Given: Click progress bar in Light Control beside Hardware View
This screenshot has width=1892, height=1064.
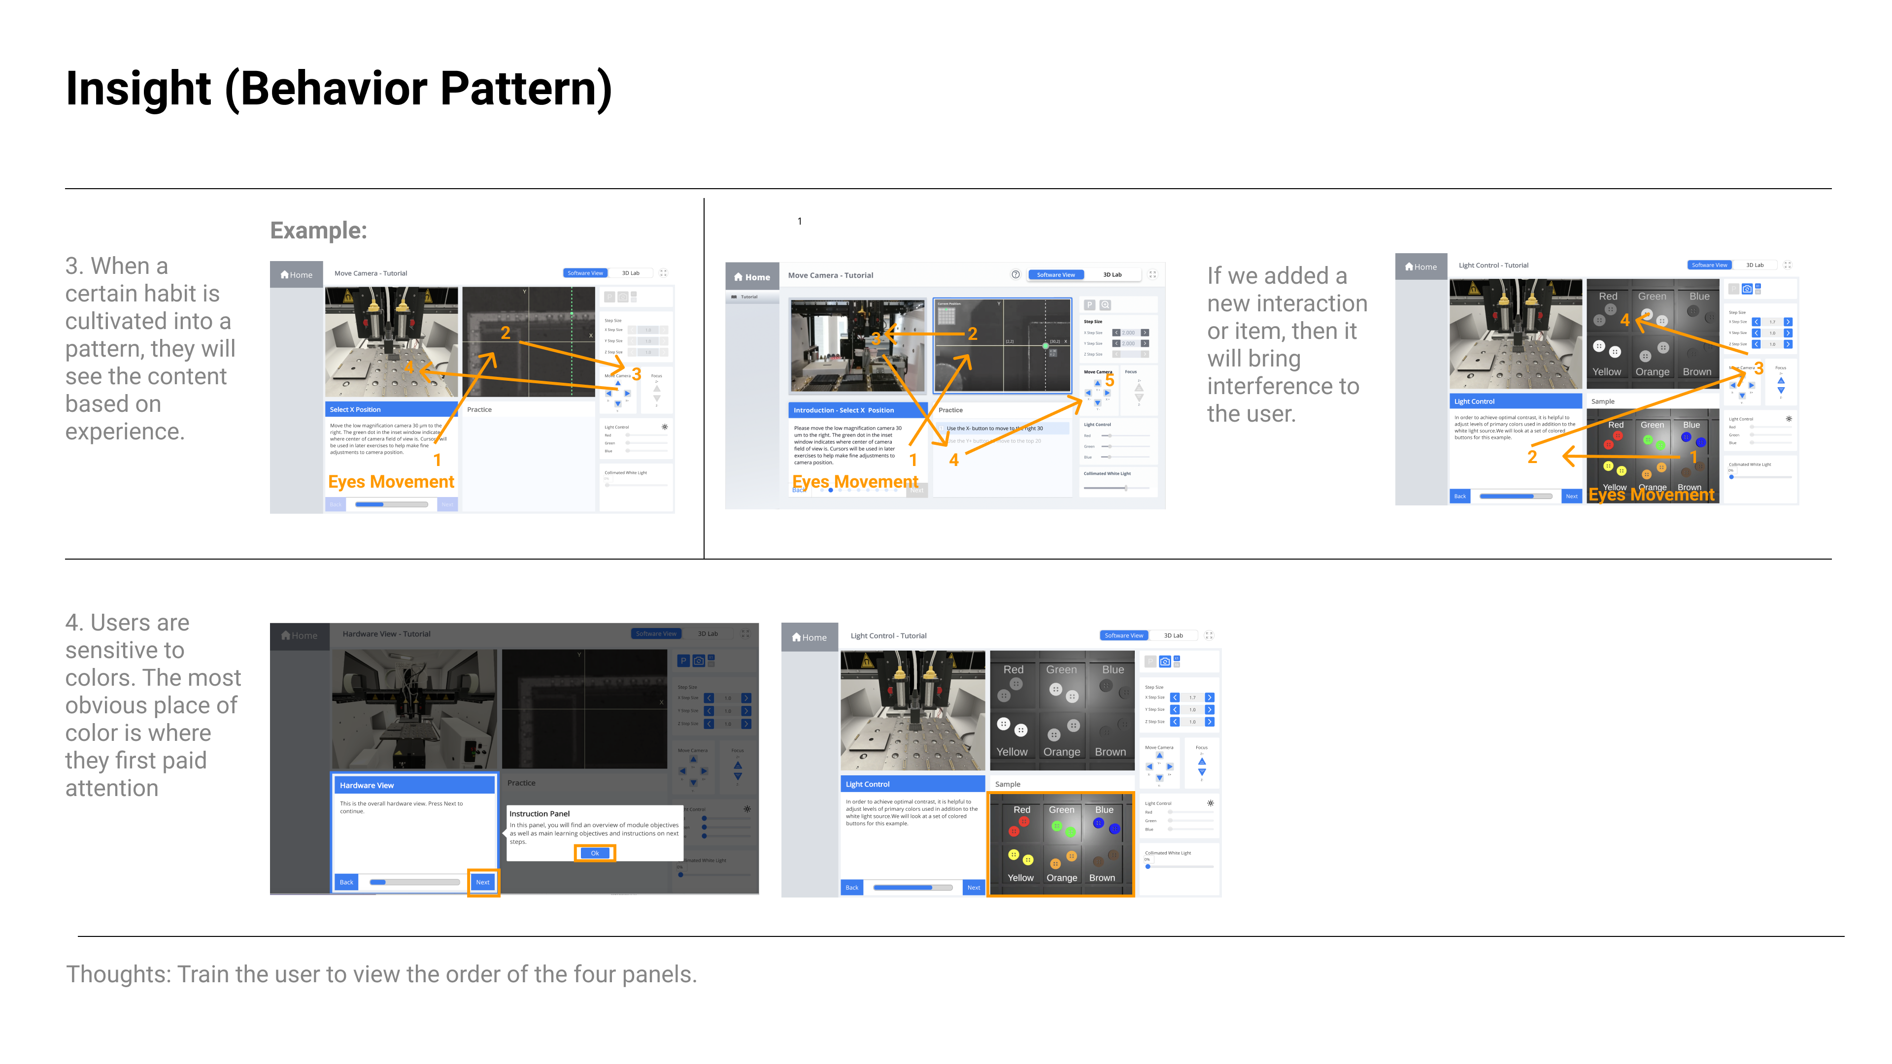Looking at the screenshot, I should point(913,887).
